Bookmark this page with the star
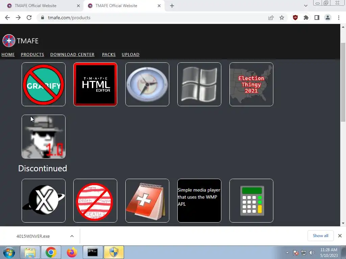The image size is (346, 259). pos(282,18)
